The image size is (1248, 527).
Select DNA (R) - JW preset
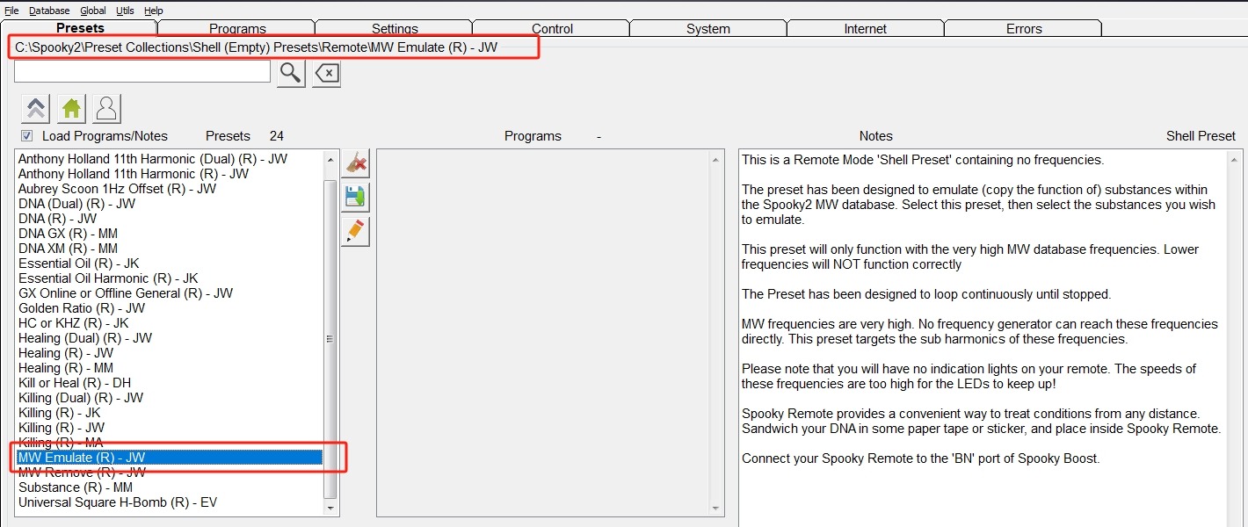point(58,219)
